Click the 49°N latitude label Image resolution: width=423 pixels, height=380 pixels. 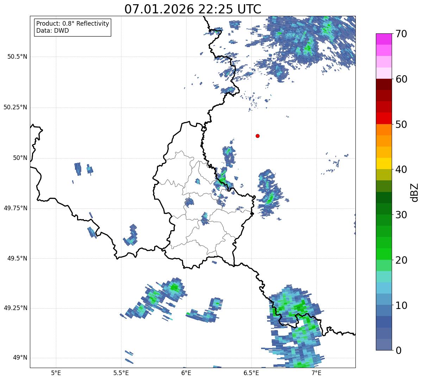click(x=20, y=358)
